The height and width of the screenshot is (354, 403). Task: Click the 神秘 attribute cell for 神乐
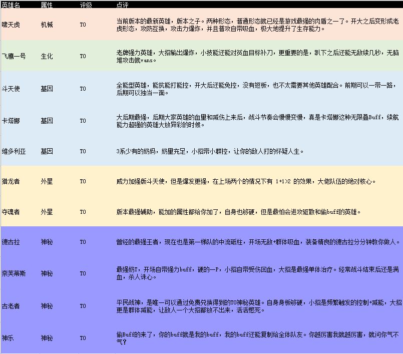click(x=46, y=337)
